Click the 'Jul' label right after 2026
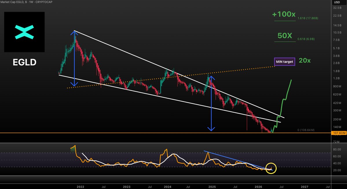The height and width of the screenshot is (189, 347). pos(281,187)
